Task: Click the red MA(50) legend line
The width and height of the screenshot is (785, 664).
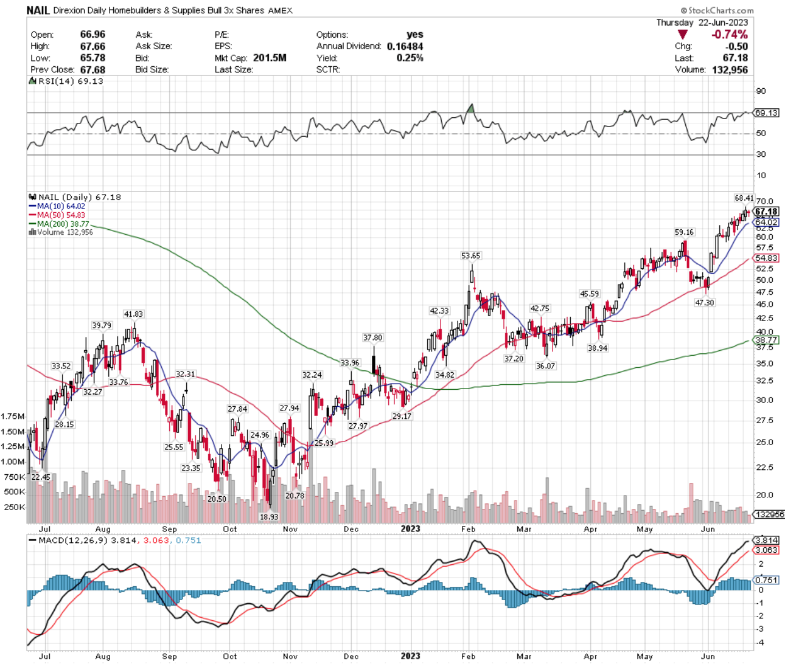Action: coord(32,215)
